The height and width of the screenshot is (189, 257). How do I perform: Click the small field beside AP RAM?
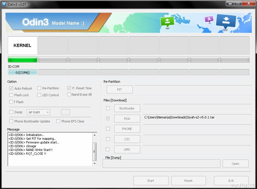[65, 112]
